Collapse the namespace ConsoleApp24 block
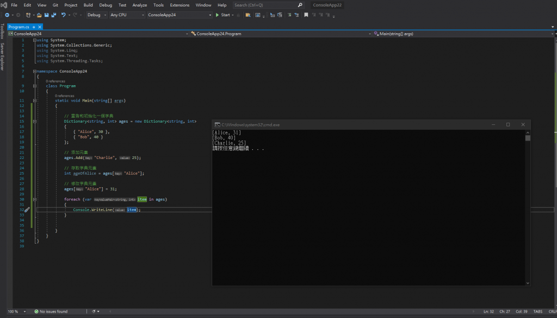557x318 pixels. [34, 71]
